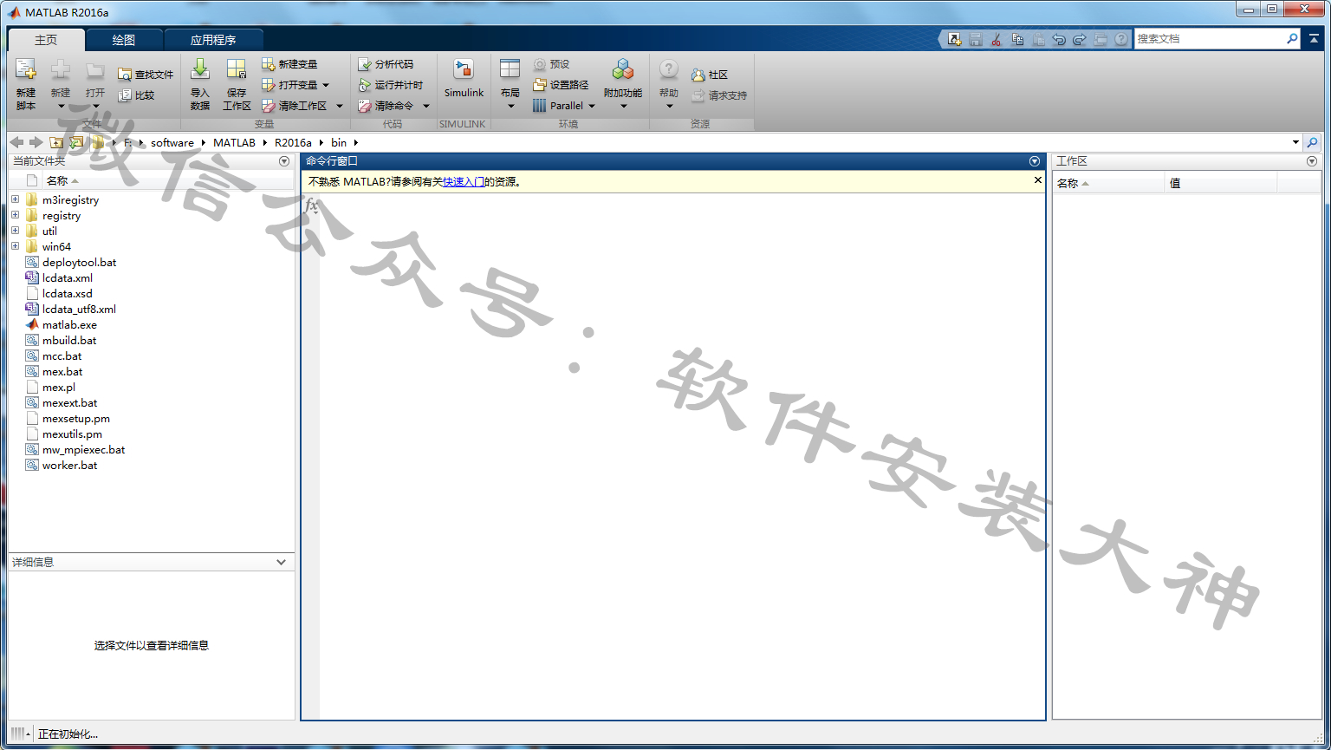Select lcdata_utf8.xml in the file list
Image resolution: width=1331 pixels, height=750 pixels.
[79, 309]
